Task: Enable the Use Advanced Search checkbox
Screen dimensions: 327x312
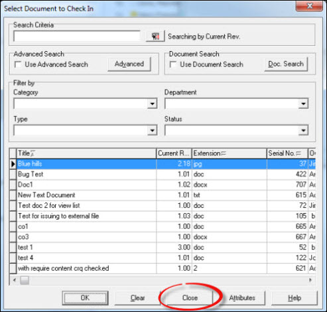Action: point(18,64)
